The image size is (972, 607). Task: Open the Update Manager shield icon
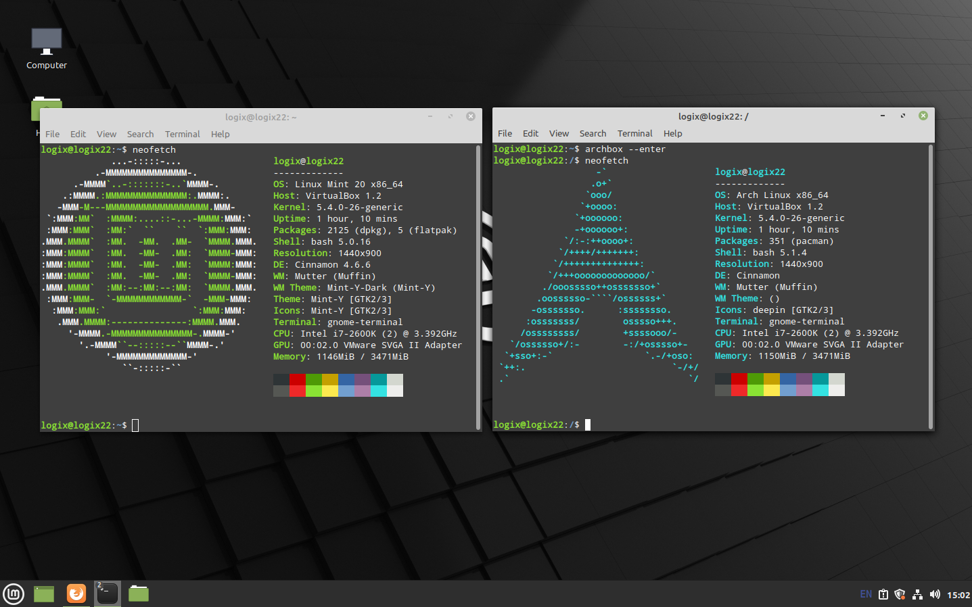[900, 595]
